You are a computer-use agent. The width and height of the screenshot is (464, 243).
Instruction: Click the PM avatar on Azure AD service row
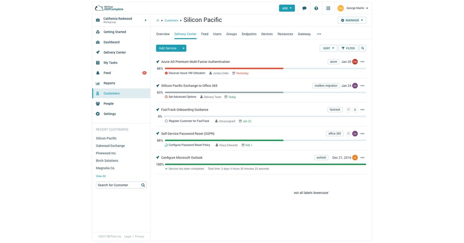click(354, 61)
